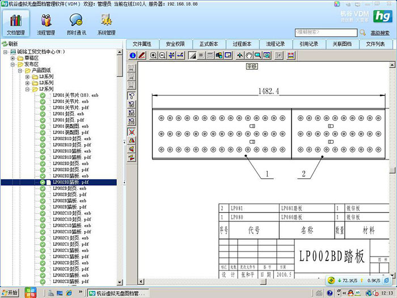Click the zoom in magnifier icon
Image resolution: width=397 pixels, height=298 pixels.
point(153,55)
